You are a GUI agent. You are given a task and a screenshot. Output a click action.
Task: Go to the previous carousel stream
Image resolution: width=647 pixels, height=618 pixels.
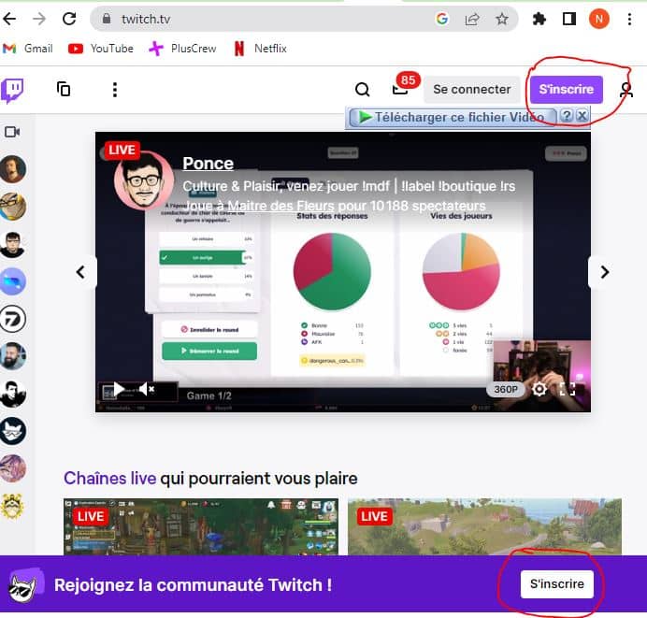click(x=81, y=272)
